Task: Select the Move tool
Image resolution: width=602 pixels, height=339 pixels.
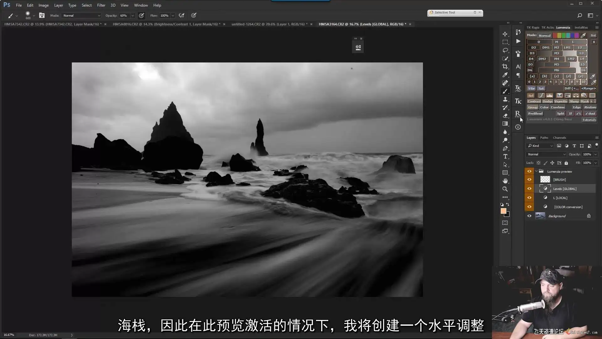Action: coord(505,34)
